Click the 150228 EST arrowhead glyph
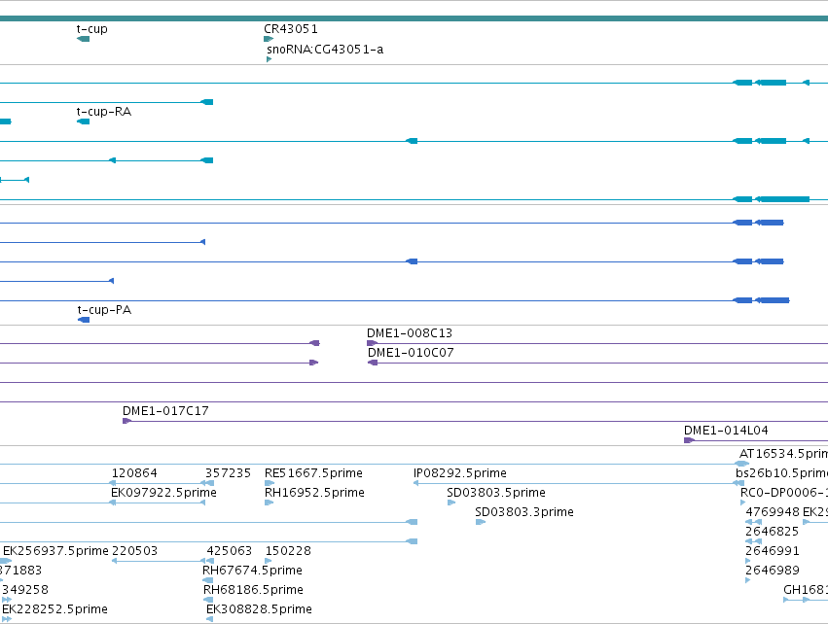Viewport: 828px width, 624px height. coord(268,561)
